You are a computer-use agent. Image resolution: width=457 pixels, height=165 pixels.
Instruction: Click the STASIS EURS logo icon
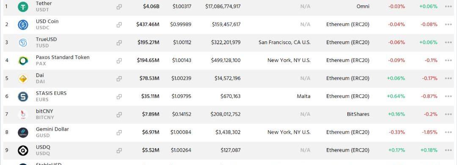tap(23, 96)
